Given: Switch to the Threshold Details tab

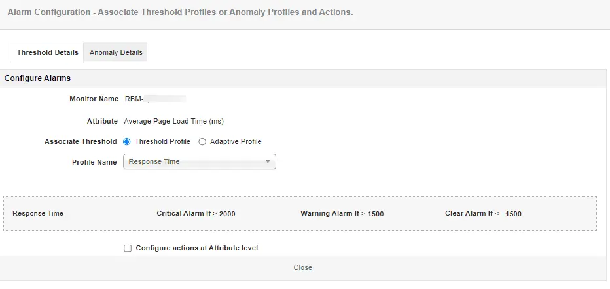Looking at the screenshot, I should coord(47,52).
